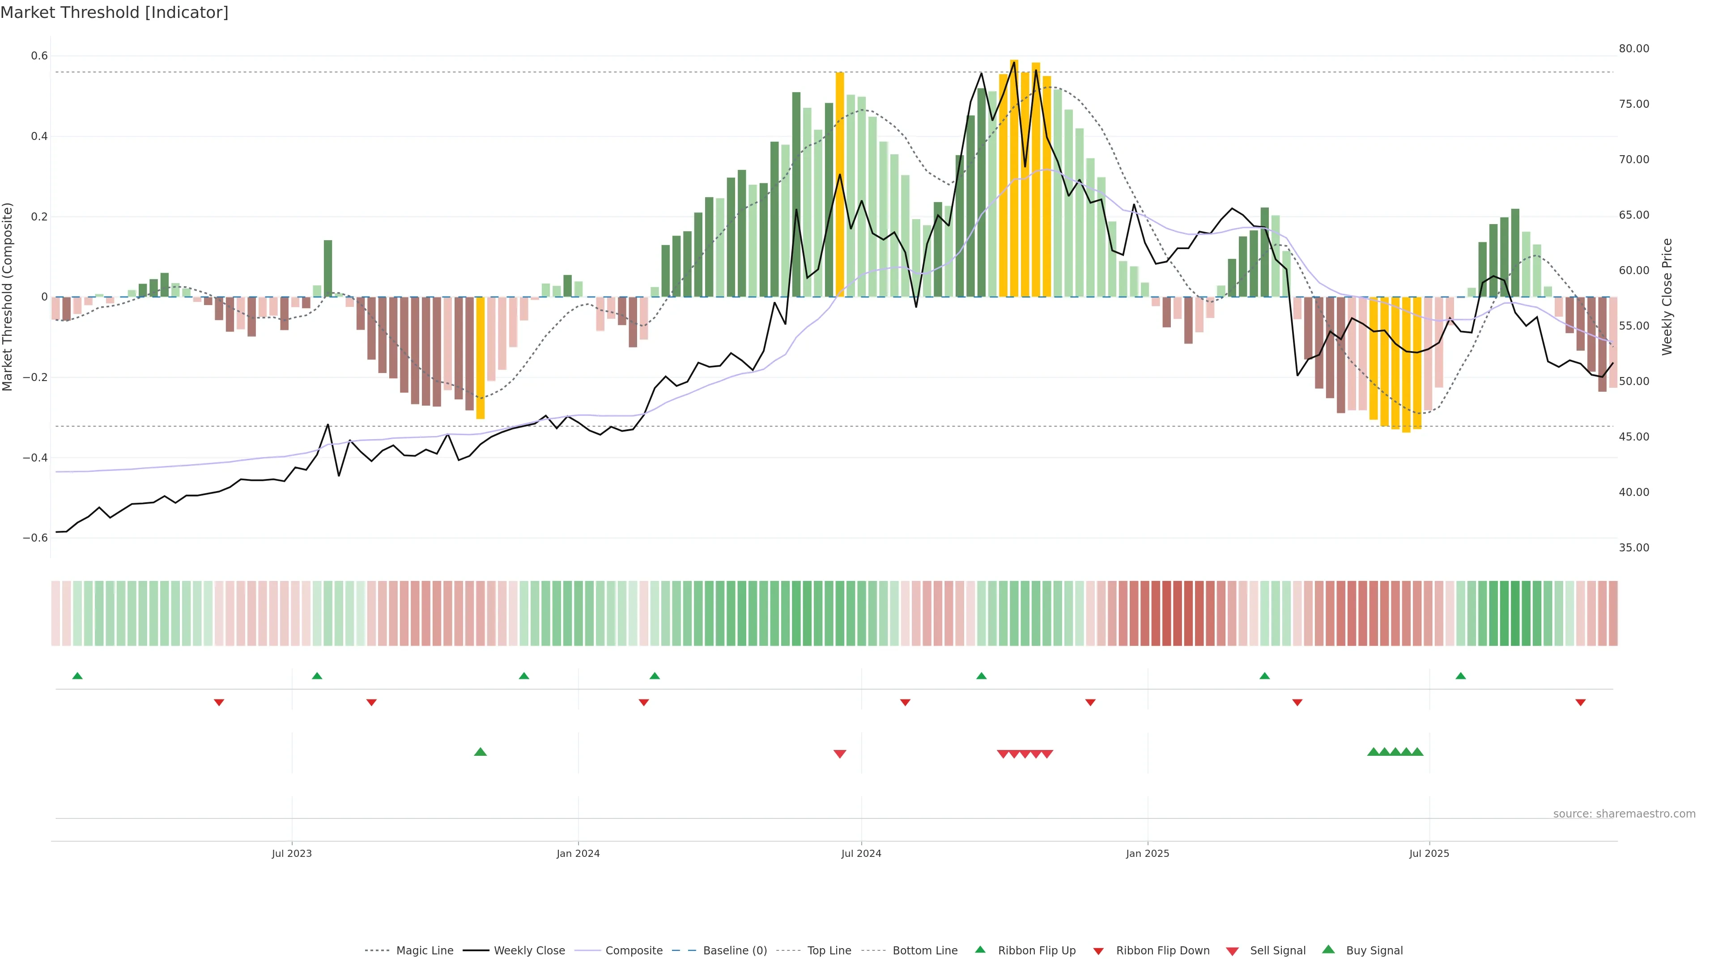Click the single sell signal marker before Jul 2024
The image size is (1718, 966).
tap(840, 754)
